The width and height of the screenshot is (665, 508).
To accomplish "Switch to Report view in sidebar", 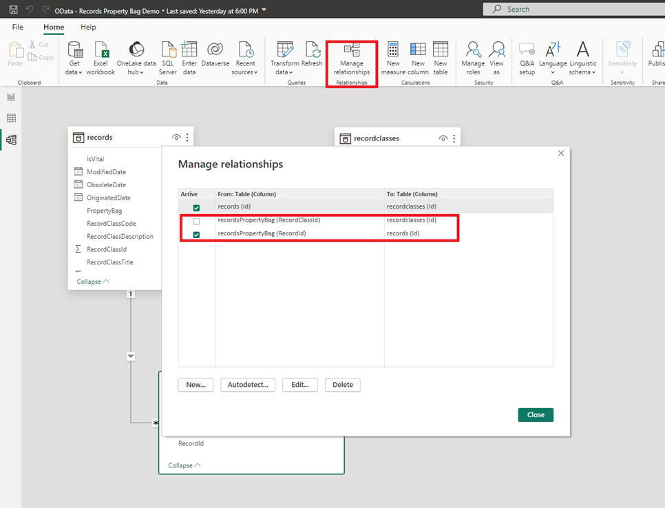I will click(12, 97).
